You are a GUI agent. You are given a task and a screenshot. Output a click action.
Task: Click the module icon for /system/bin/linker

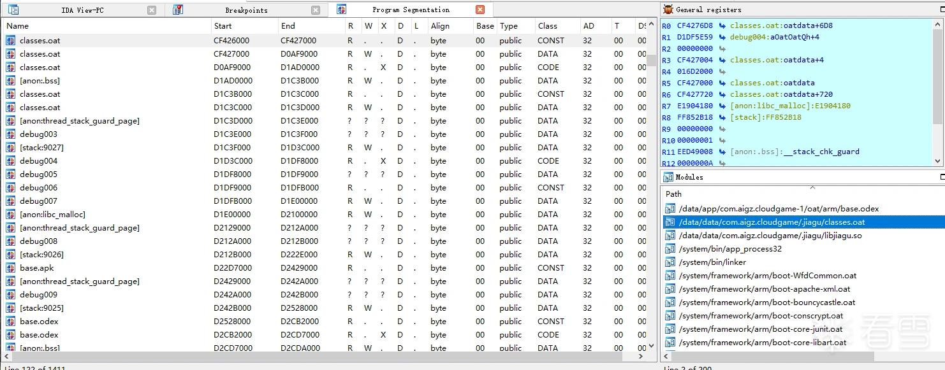[x=670, y=262]
